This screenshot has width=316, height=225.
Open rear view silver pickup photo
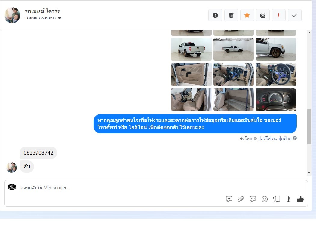click(x=191, y=49)
